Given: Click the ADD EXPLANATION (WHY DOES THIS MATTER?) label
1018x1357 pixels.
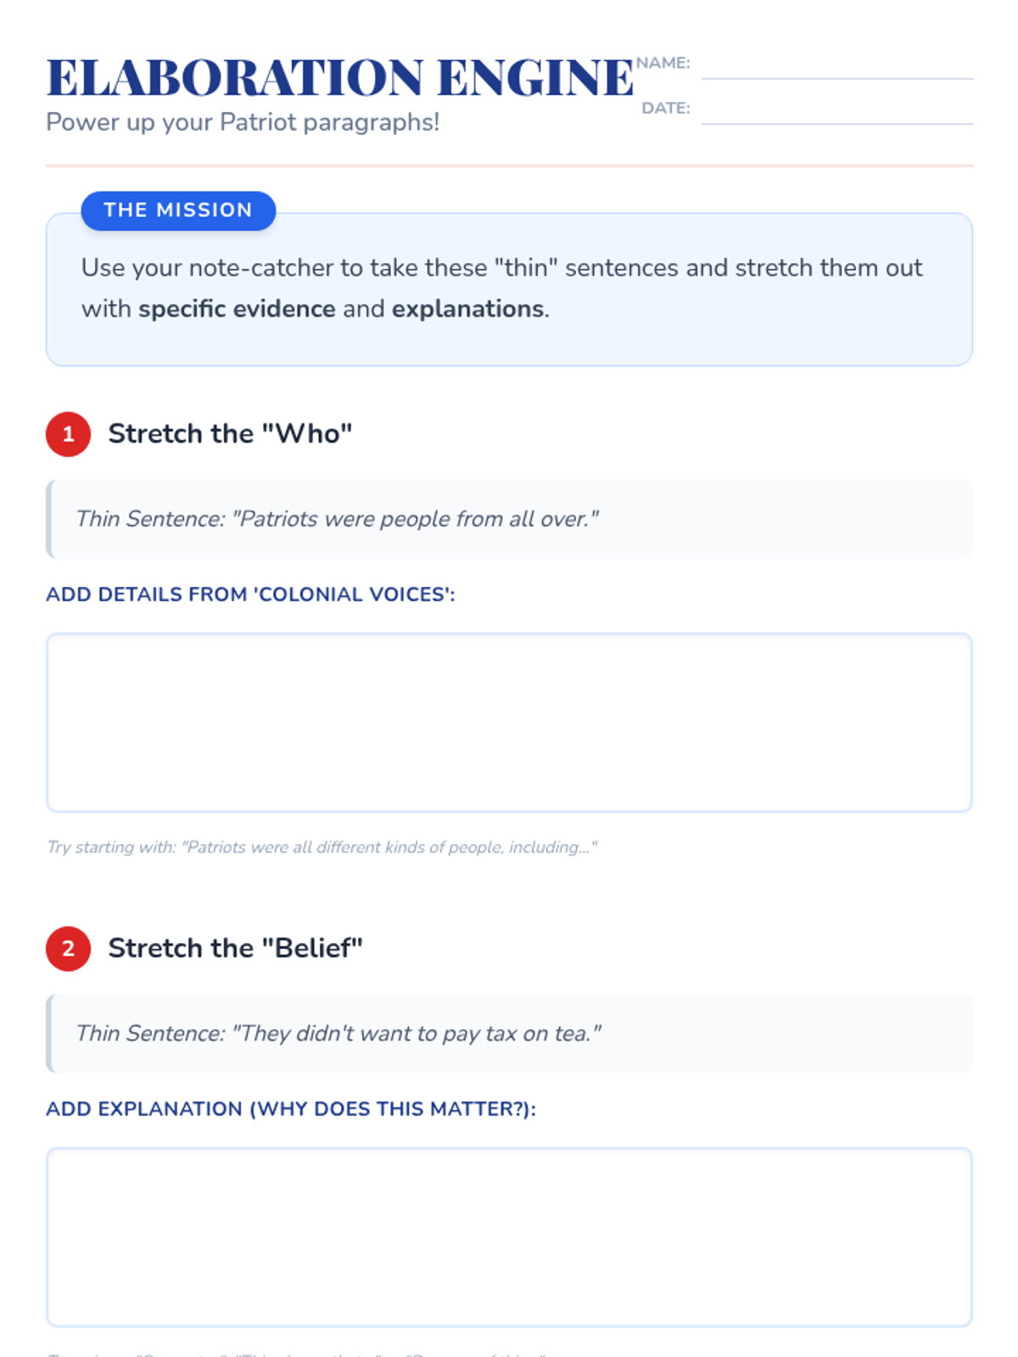Looking at the screenshot, I should pyautogui.click(x=291, y=1109).
